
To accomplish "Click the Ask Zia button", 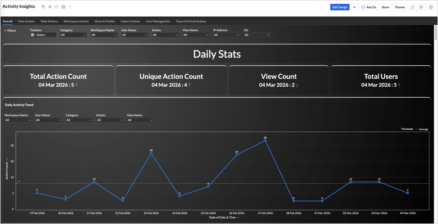I will (369, 7).
